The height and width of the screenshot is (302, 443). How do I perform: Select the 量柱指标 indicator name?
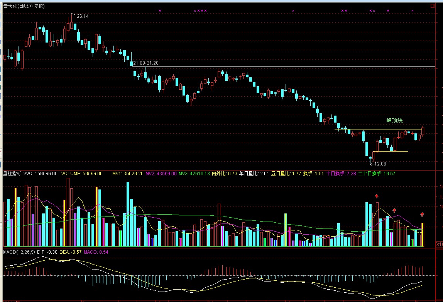[12, 174]
